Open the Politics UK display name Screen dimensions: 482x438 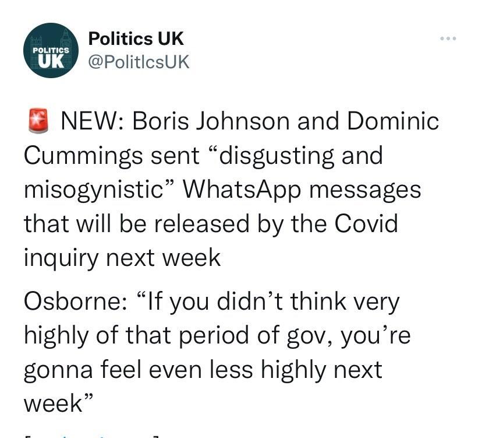tap(136, 38)
